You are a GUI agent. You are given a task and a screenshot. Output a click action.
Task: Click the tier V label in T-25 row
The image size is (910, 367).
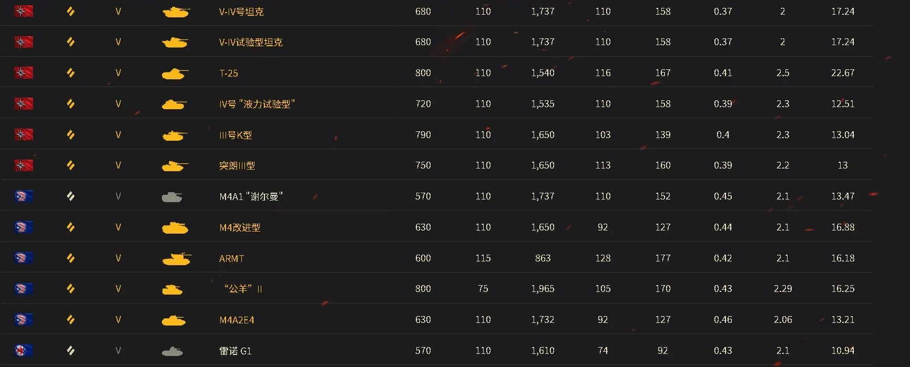click(118, 73)
